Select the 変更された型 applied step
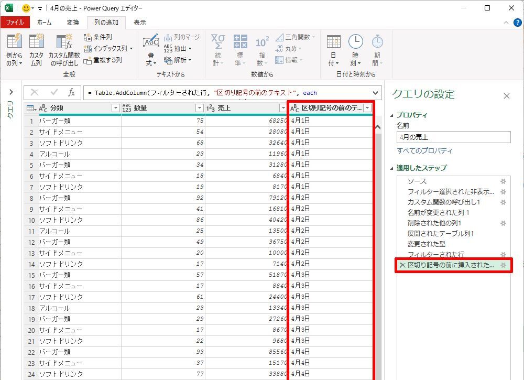 click(x=425, y=244)
